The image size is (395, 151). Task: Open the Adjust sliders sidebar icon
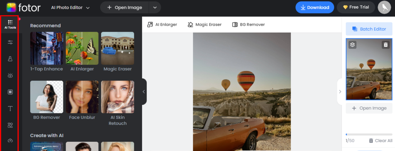coord(10,42)
